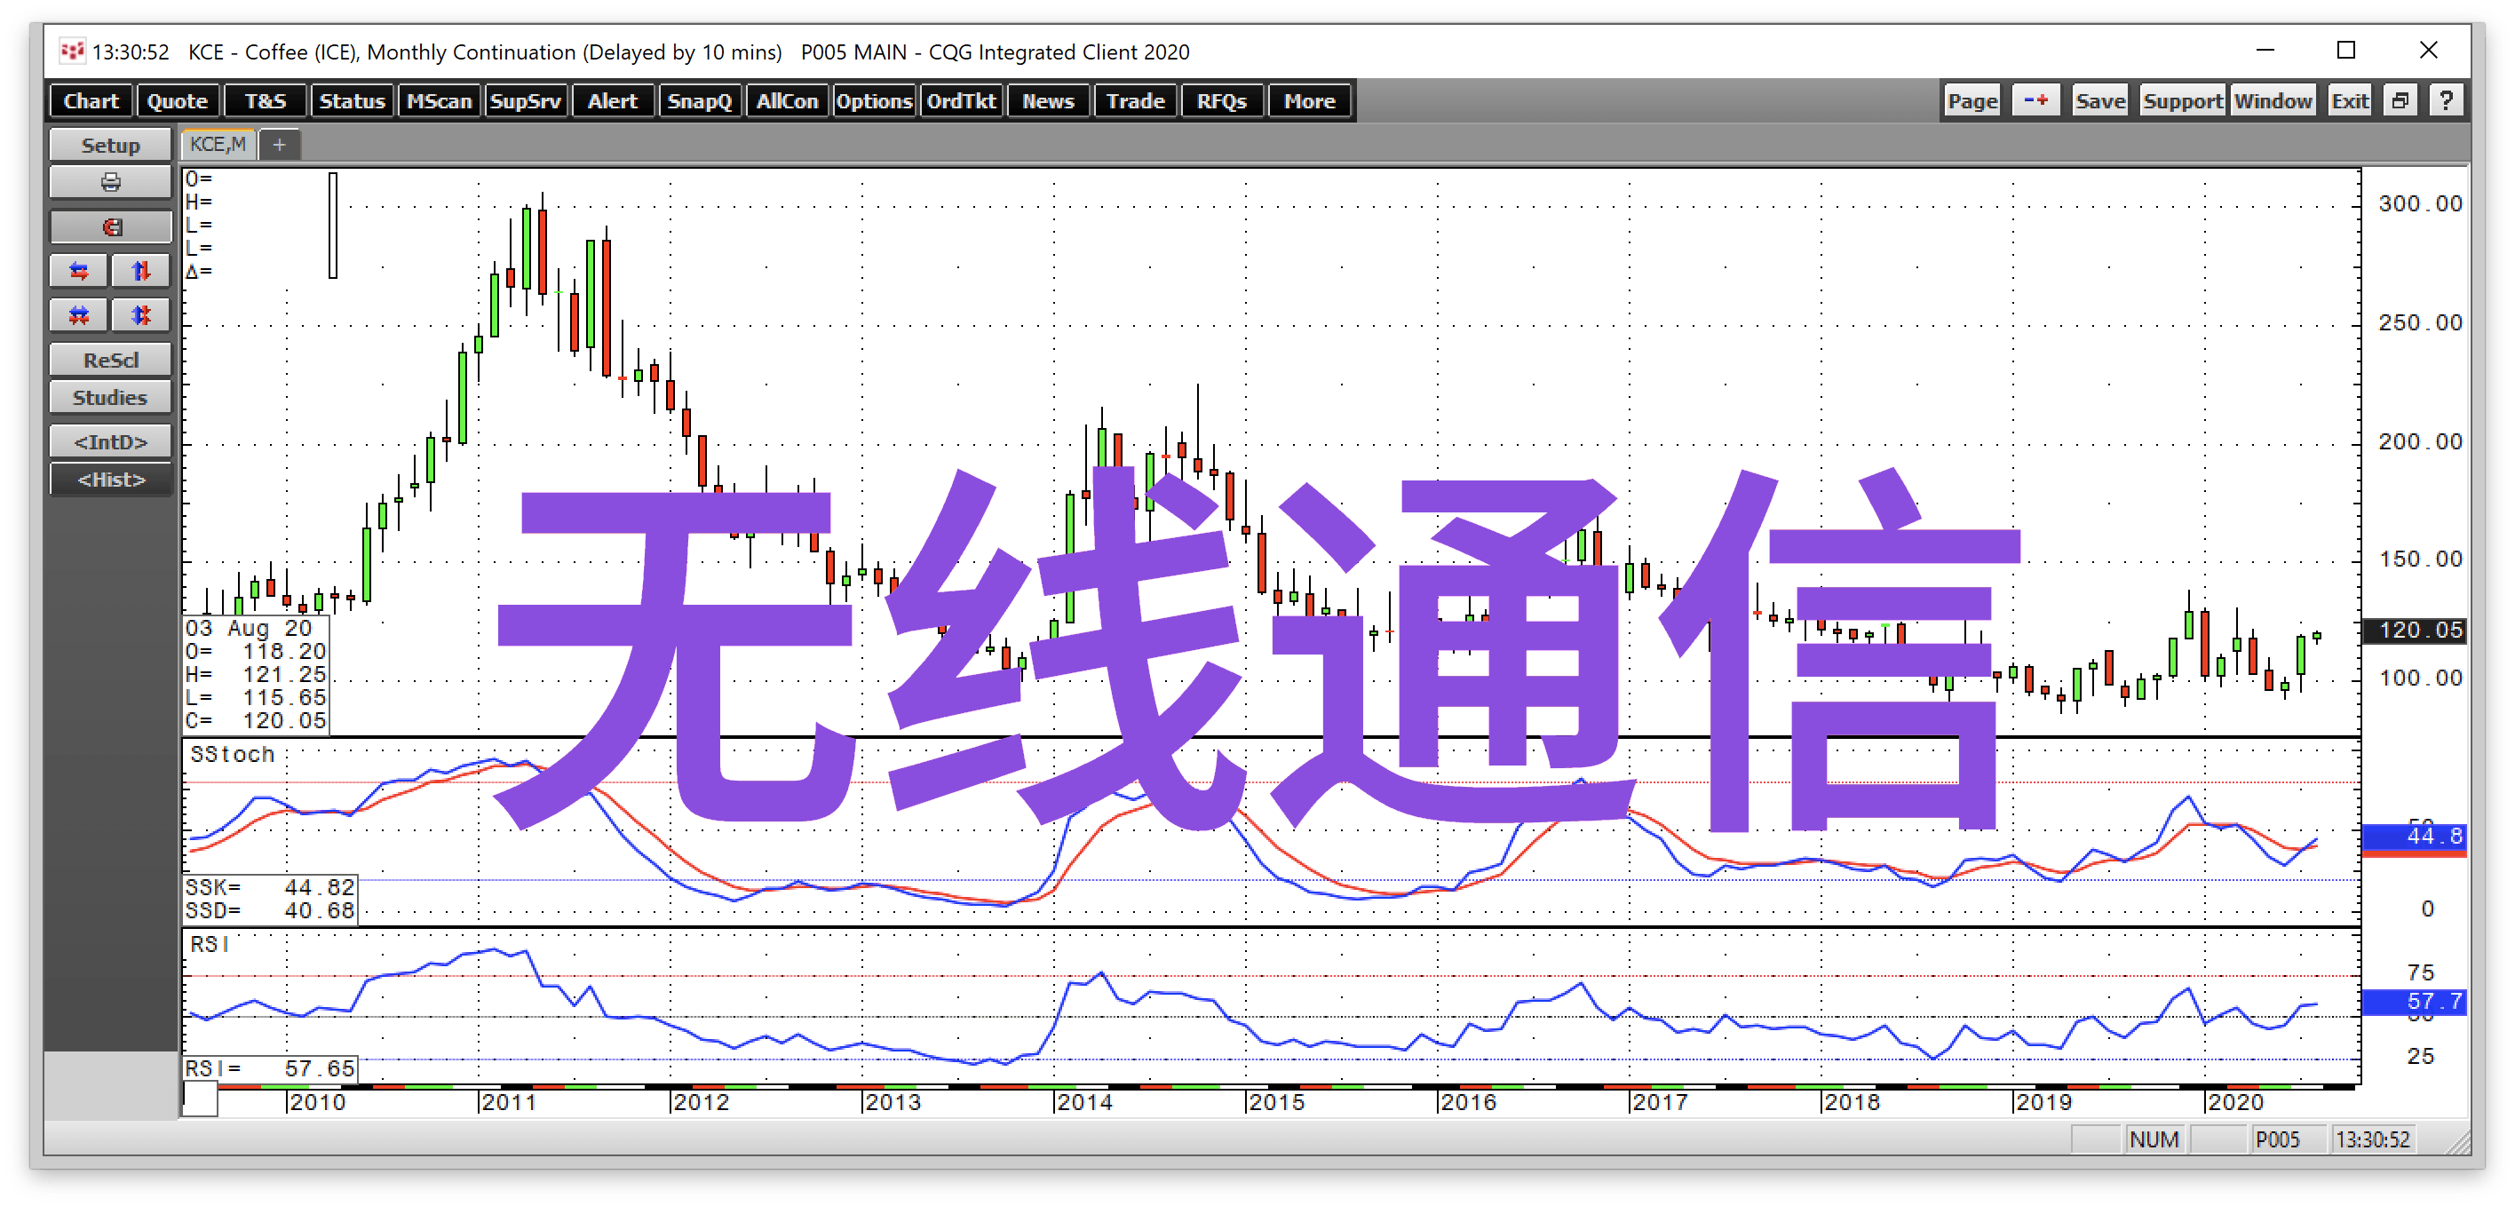Open the Chart toolbar button

coord(91,100)
